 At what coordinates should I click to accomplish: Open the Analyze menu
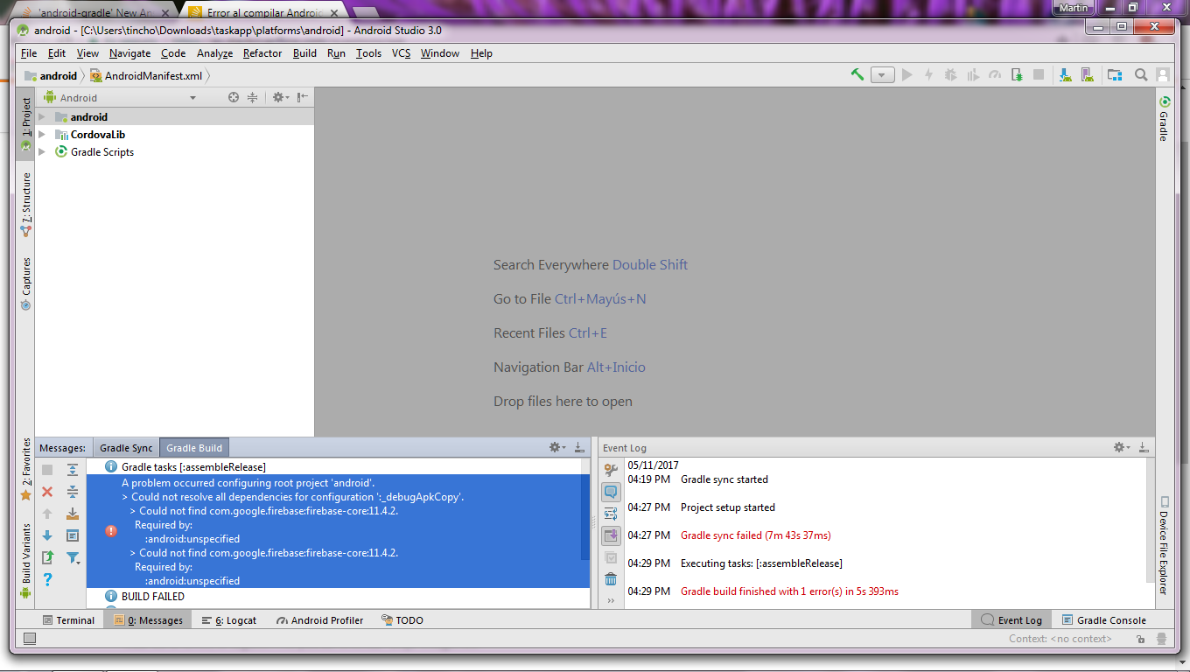(214, 53)
